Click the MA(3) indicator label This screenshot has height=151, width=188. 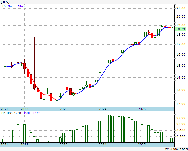pos(11,5)
